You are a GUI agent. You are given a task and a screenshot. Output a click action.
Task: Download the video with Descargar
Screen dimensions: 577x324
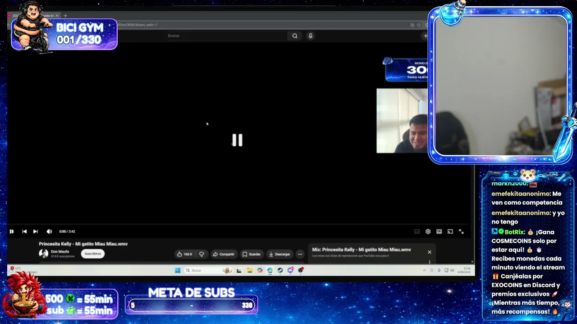click(279, 254)
